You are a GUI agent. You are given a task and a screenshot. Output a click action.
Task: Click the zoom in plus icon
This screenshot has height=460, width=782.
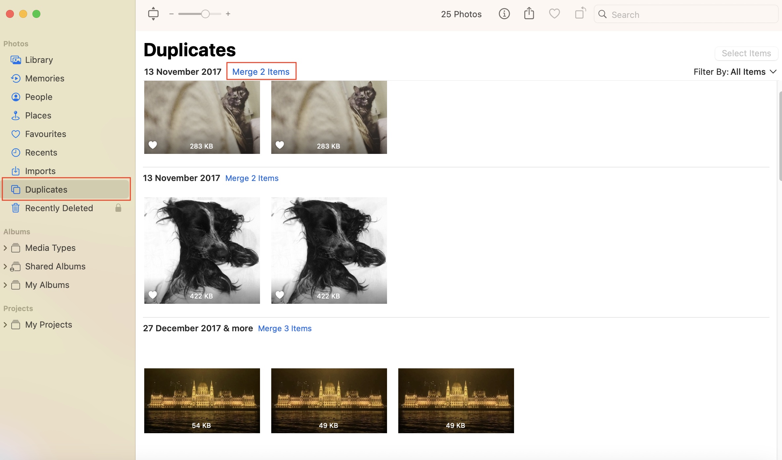click(x=228, y=14)
